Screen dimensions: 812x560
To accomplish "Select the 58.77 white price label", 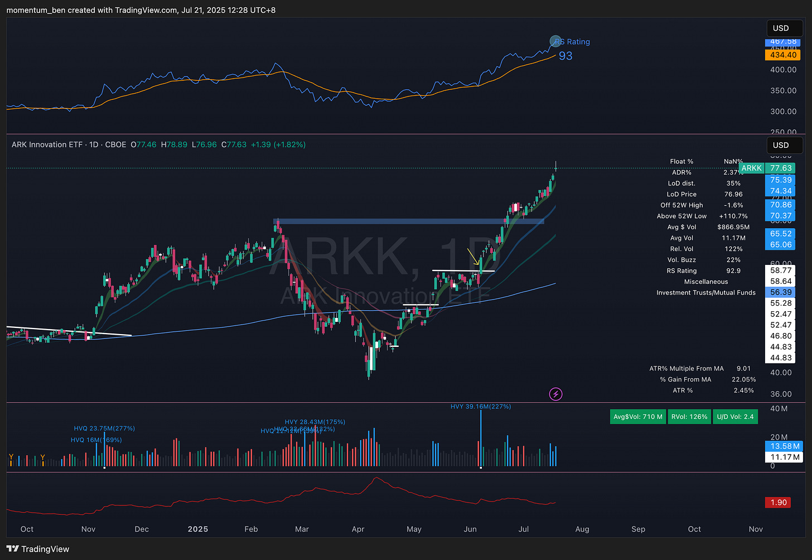I will point(781,271).
